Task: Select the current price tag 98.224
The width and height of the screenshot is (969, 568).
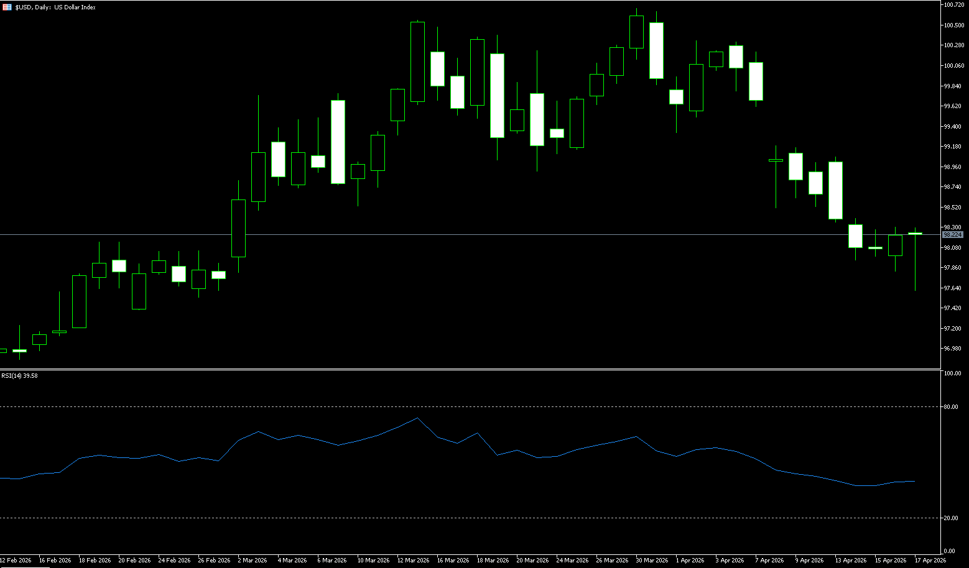Action: [x=953, y=235]
